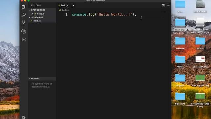Screen dimensions: 211x119
Task: Open the Explorer view in activity bar
Action: pos(24,7)
